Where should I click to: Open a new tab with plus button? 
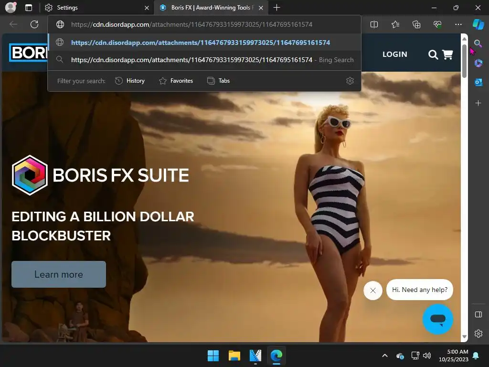[276, 8]
